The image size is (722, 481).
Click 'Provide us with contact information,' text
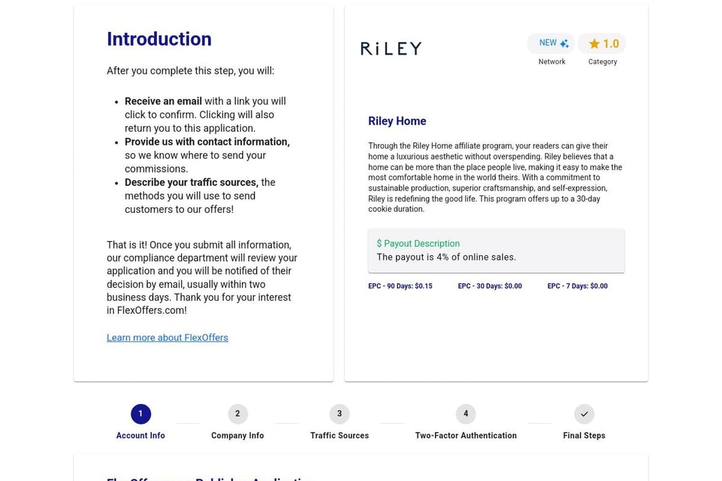click(207, 142)
